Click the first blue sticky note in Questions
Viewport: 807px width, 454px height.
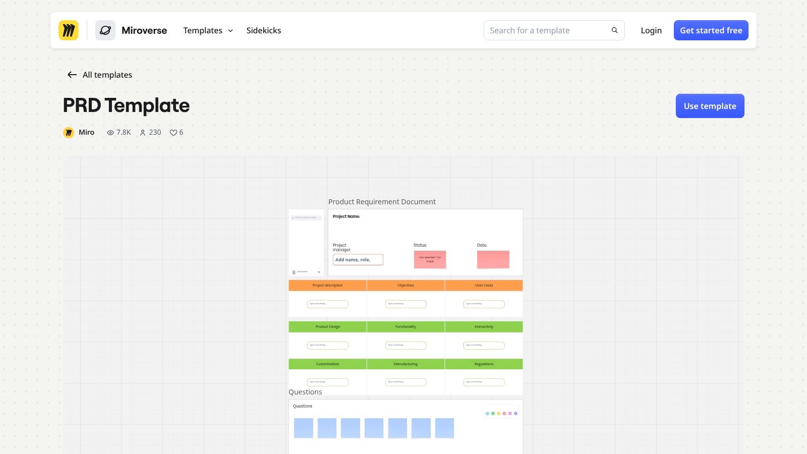[303, 428]
